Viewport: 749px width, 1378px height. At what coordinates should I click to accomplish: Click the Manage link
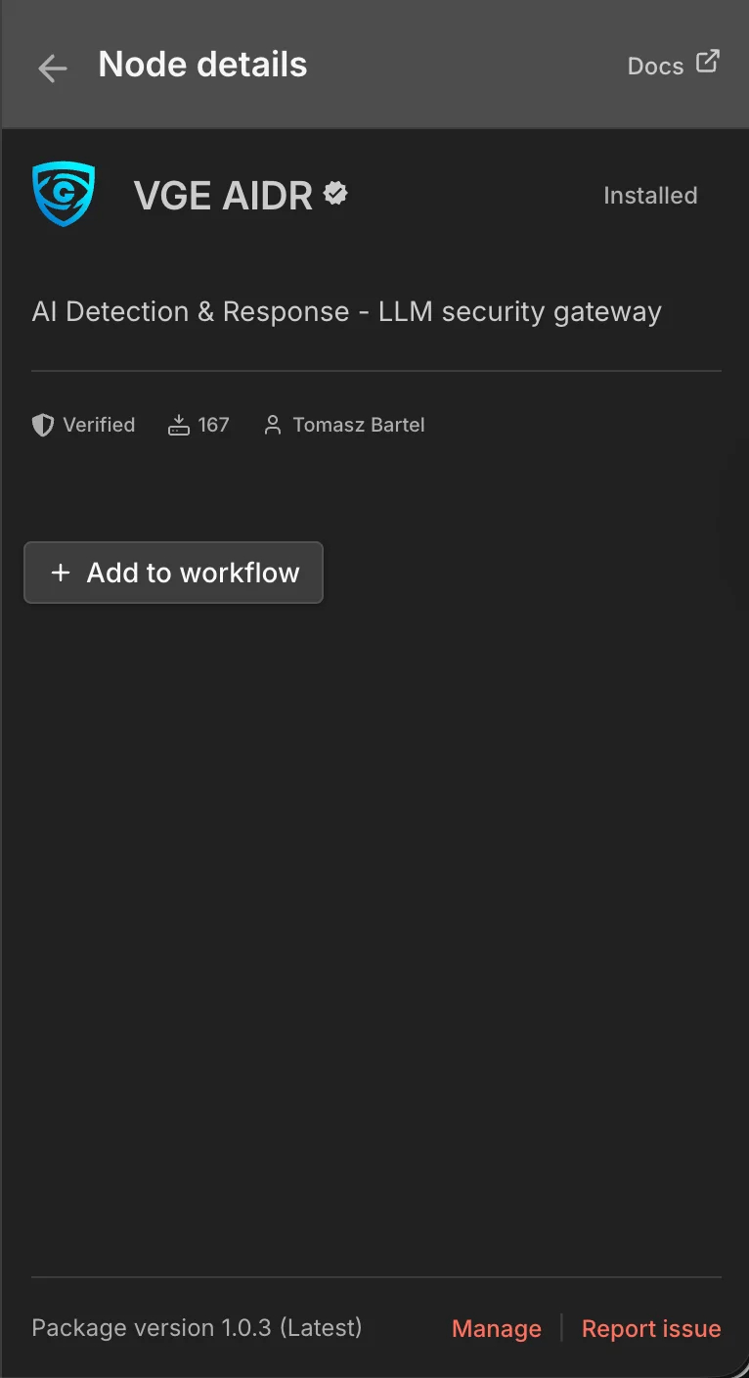click(x=496, y=1328)
